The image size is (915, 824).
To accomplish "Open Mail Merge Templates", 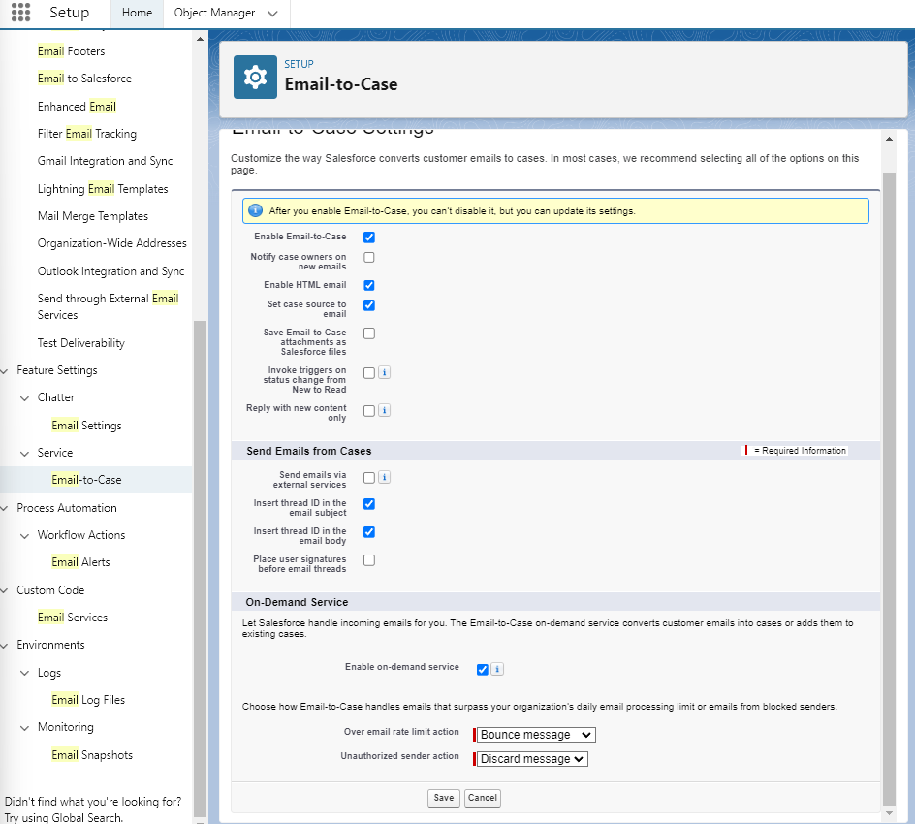I will (x=93, y=216).
